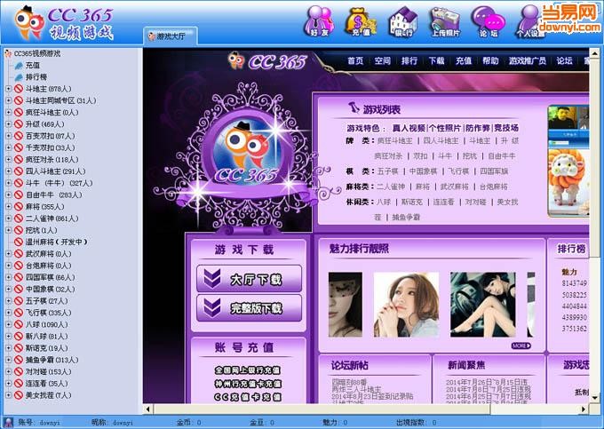Viewport: 604px width, 429px height.
Task: Click the CC365 视频游戏 logo at top left
Action: (x=64, y=23)
